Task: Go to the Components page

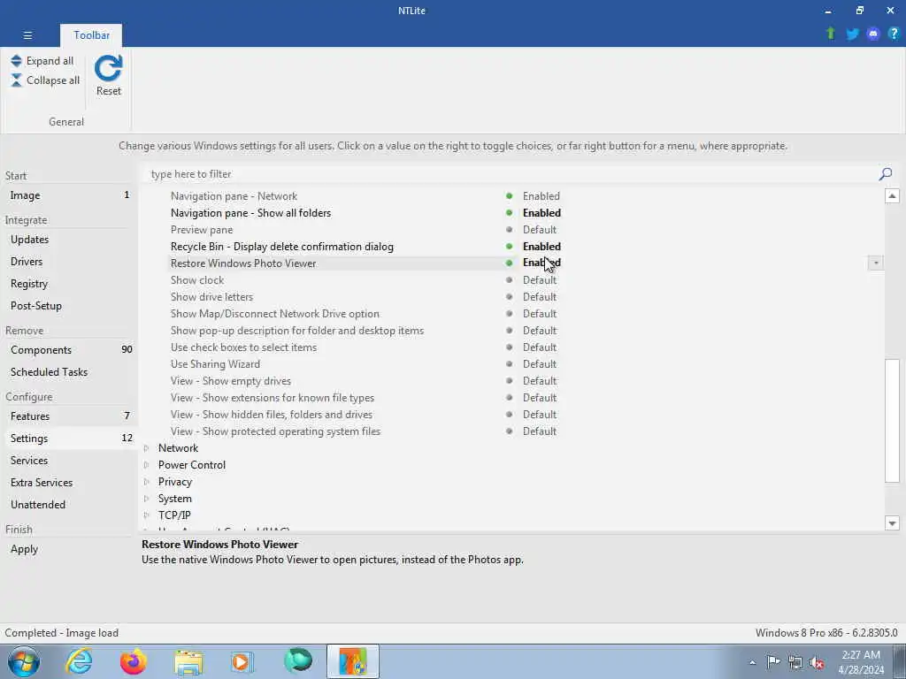Action: pos(69,350)
